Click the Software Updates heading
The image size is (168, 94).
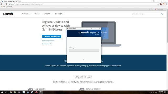93,89
